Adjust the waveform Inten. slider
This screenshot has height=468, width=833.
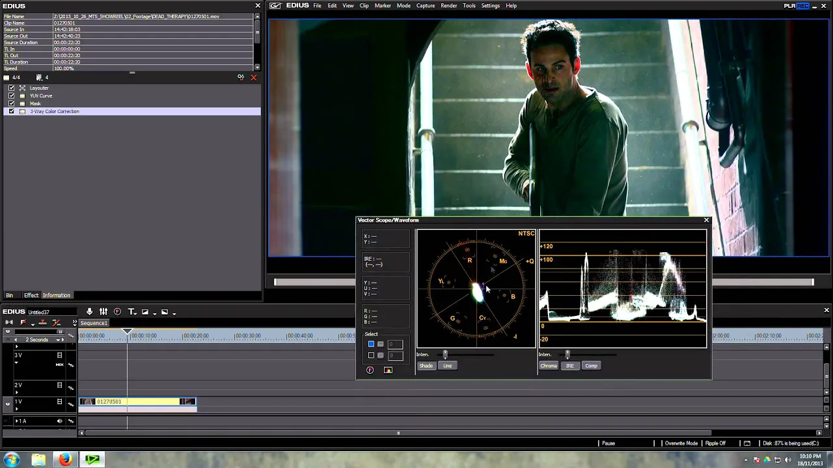tap(567, 354)
